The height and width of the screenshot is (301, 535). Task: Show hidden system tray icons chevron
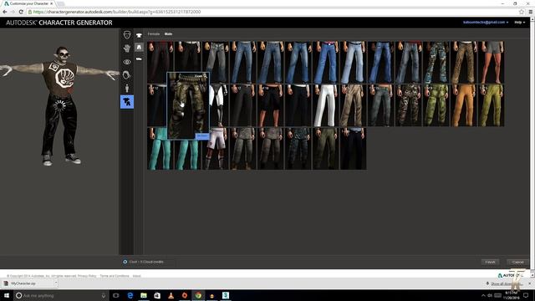point(483,295)
